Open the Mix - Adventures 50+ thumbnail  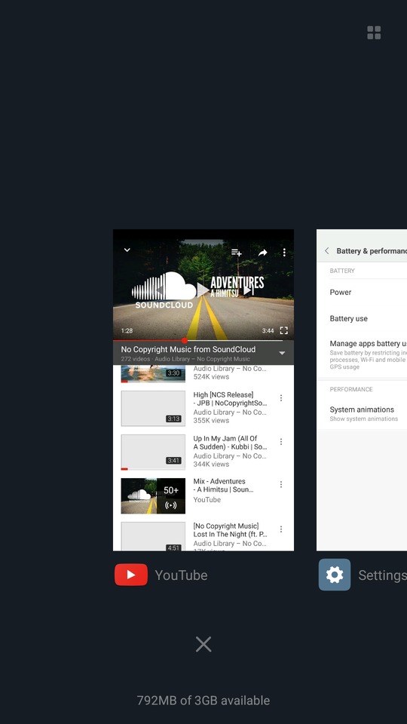[153, 496]
